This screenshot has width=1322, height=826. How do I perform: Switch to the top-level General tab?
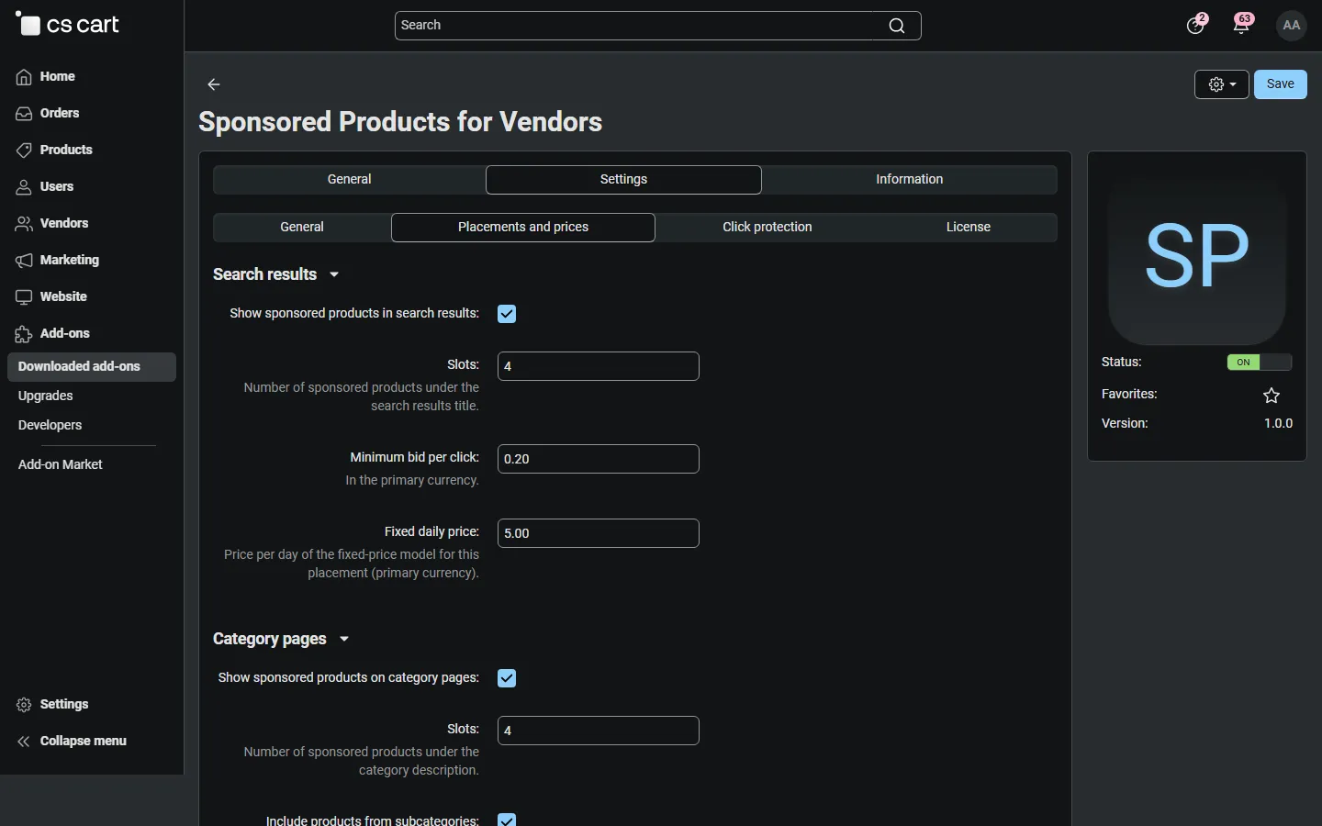click(350, 180)
